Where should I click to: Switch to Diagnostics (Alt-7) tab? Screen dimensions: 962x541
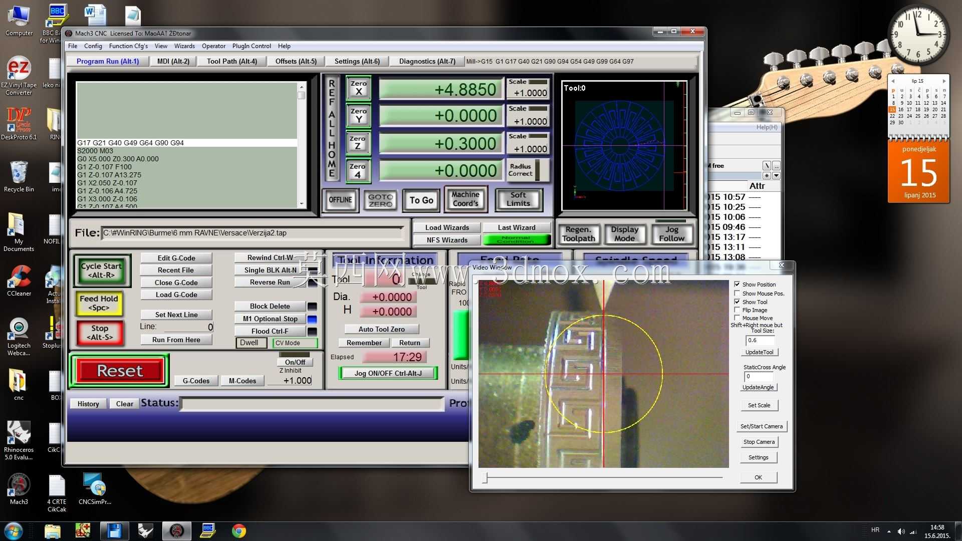427,62
